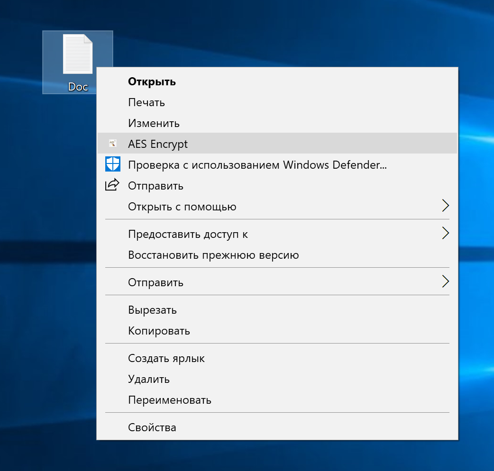The image size is (494, 471).
Task: Select Переименовать to rename the file
Action: 169,400
